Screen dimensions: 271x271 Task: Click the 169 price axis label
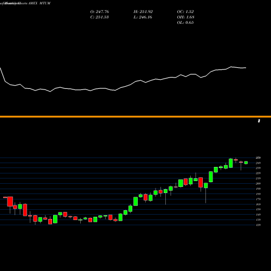(x=258, y=204)
